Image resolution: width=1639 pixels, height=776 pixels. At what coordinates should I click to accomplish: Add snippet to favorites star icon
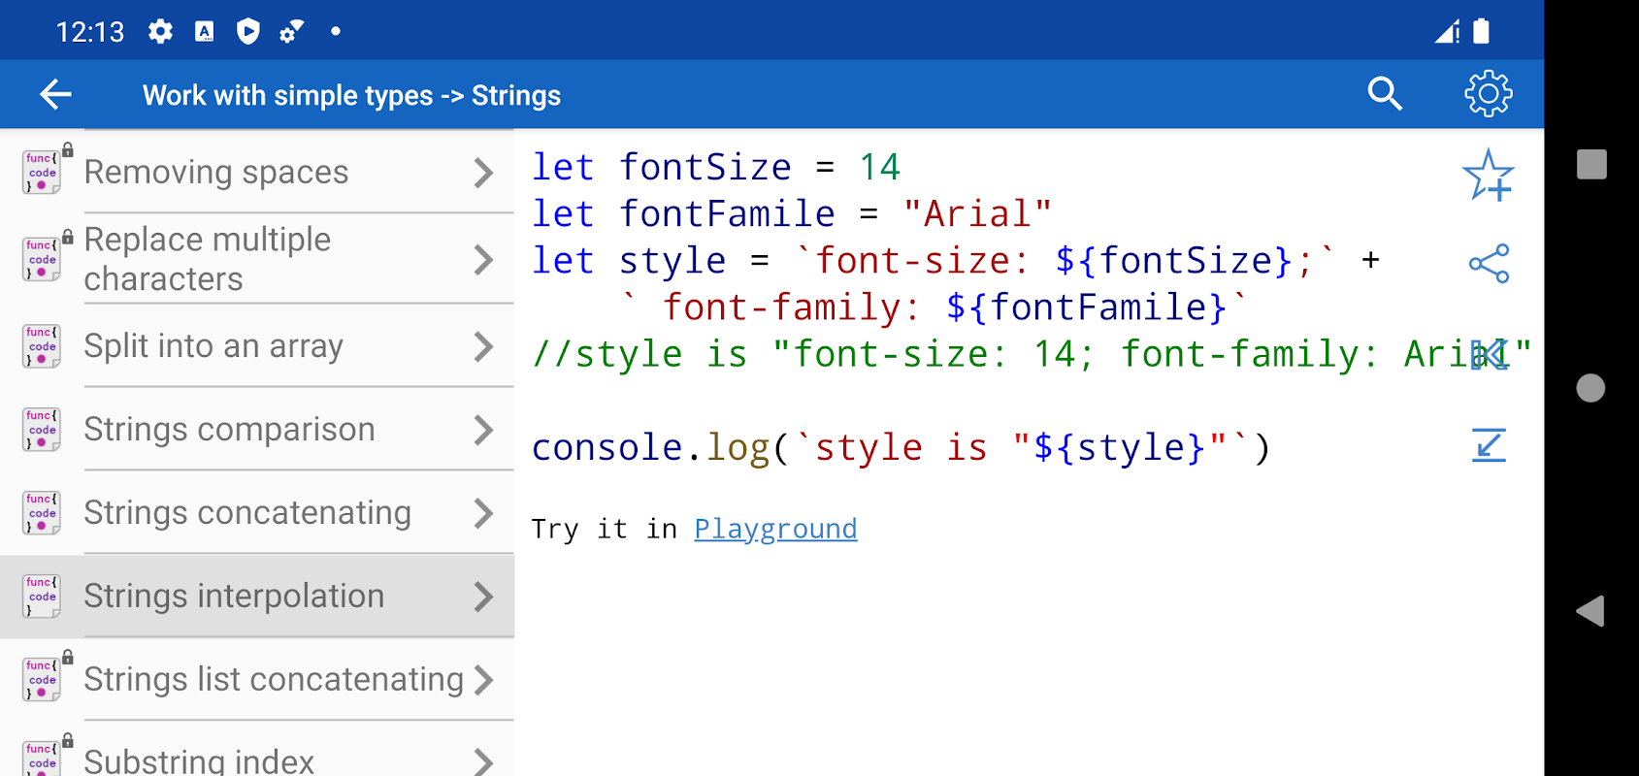click(1488, 176)
